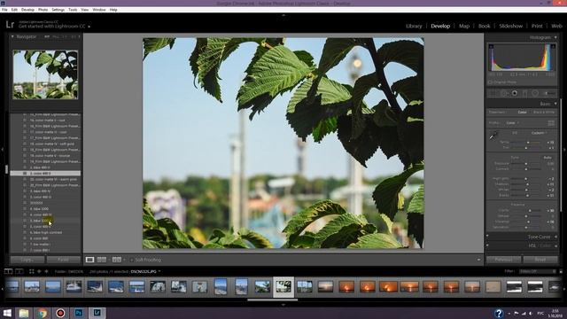Adjust the Exposure slider

525,163
